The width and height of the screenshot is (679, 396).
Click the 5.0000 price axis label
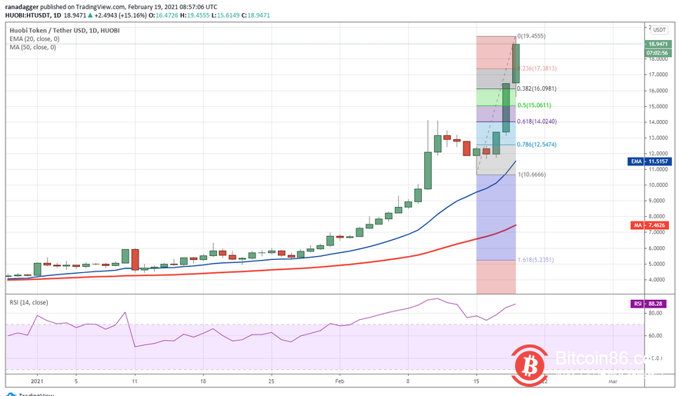pyautogui.click(x=657, y=264)
